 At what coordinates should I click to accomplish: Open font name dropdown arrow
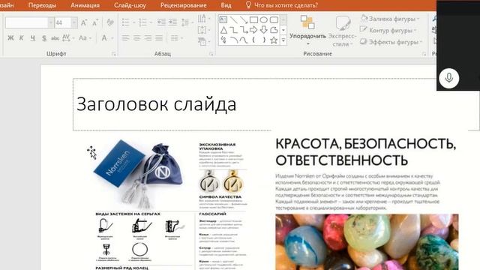click(51, 22)
